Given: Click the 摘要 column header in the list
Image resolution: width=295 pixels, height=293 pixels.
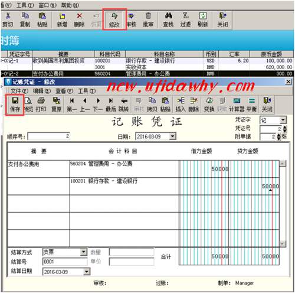Looking at the screenshot, I should (63, 54).
